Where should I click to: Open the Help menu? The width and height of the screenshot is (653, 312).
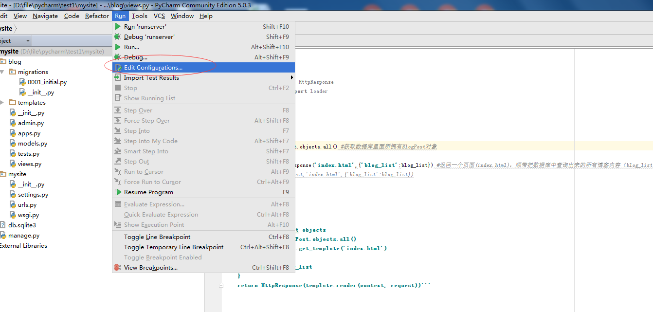pos(206,16)
